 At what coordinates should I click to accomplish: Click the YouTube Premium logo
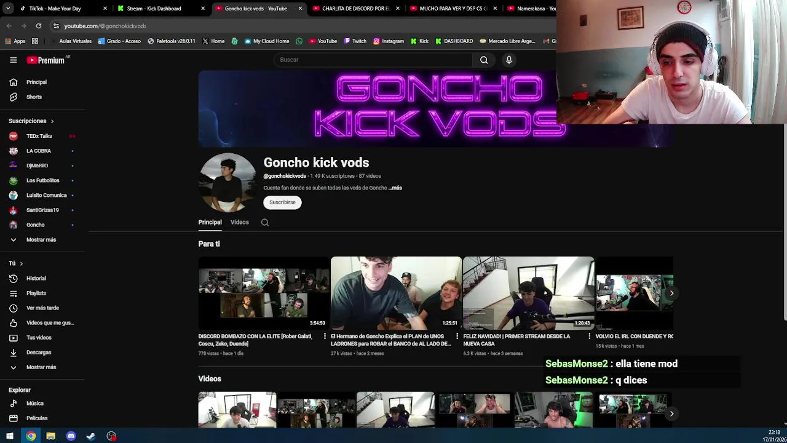pyautogui.click(x=45, y=60)
